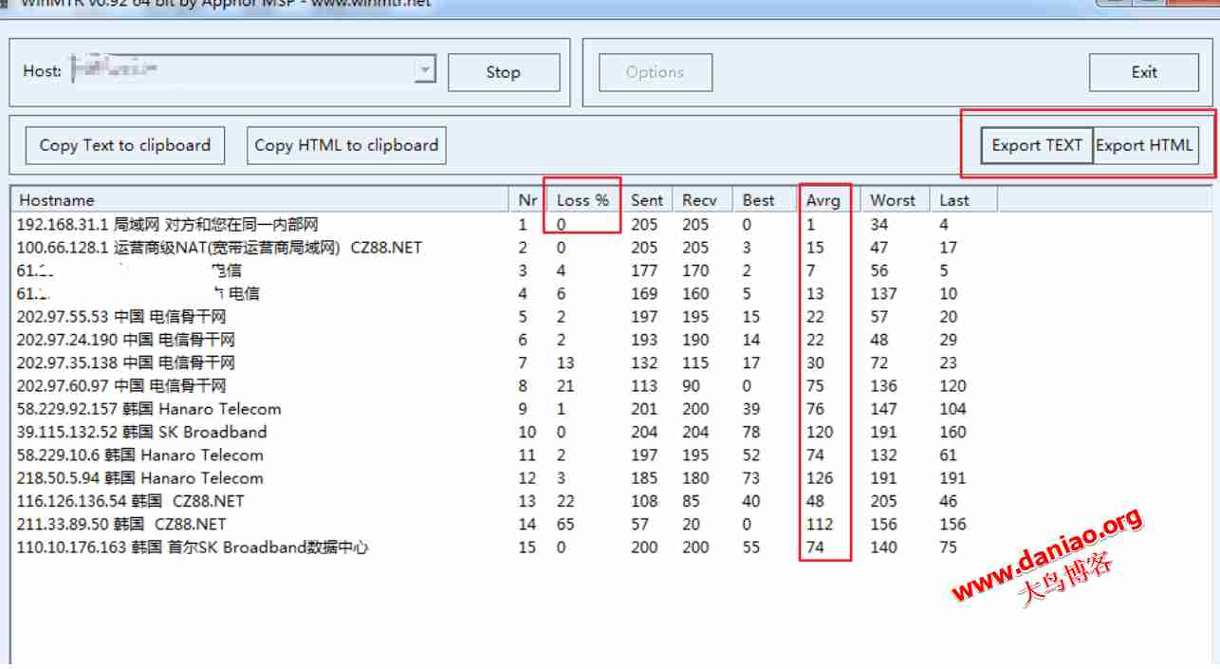Click the Nr column header
The image size is (1220, 669).
[528, 200]
